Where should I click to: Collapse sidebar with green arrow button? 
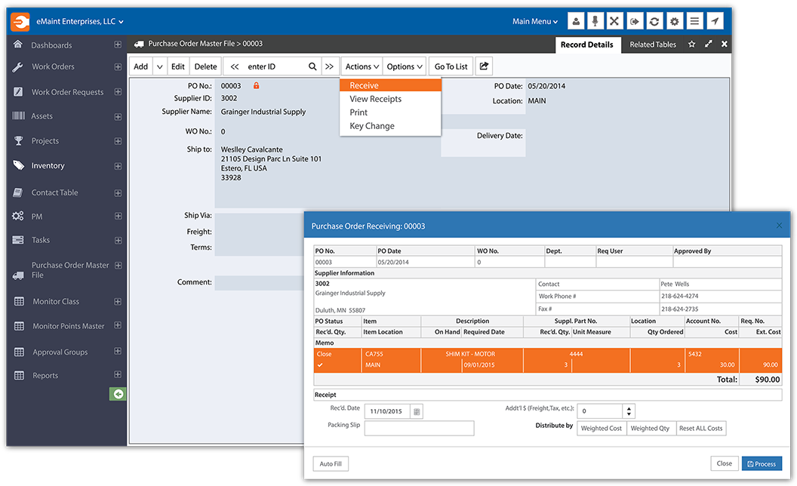118,394
